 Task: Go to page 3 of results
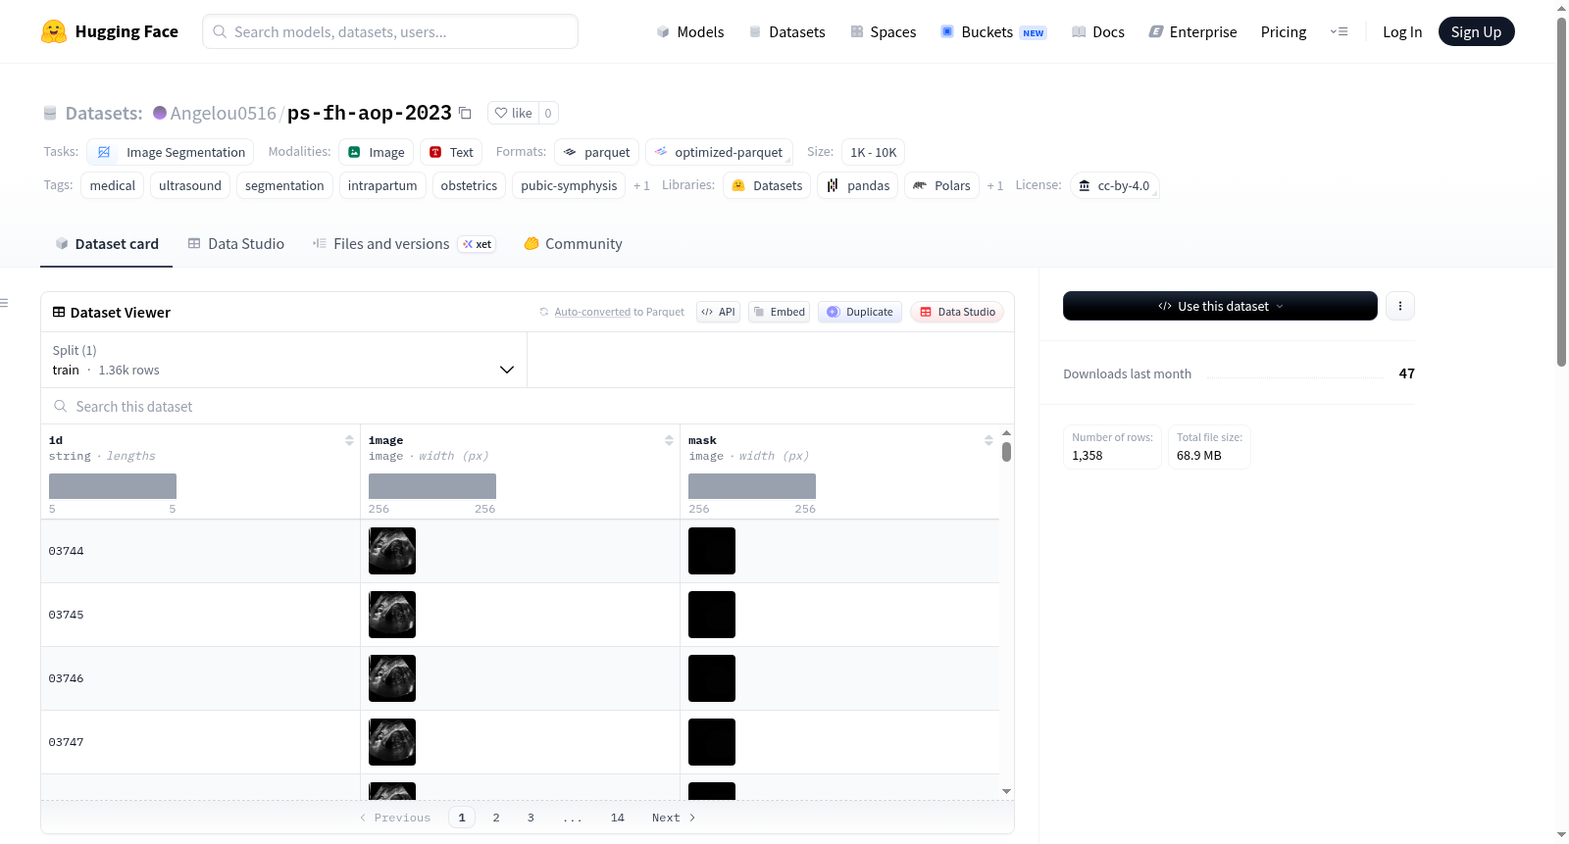[531, 818]
